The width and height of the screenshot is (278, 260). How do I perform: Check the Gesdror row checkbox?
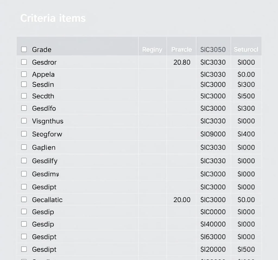(24, 62)
